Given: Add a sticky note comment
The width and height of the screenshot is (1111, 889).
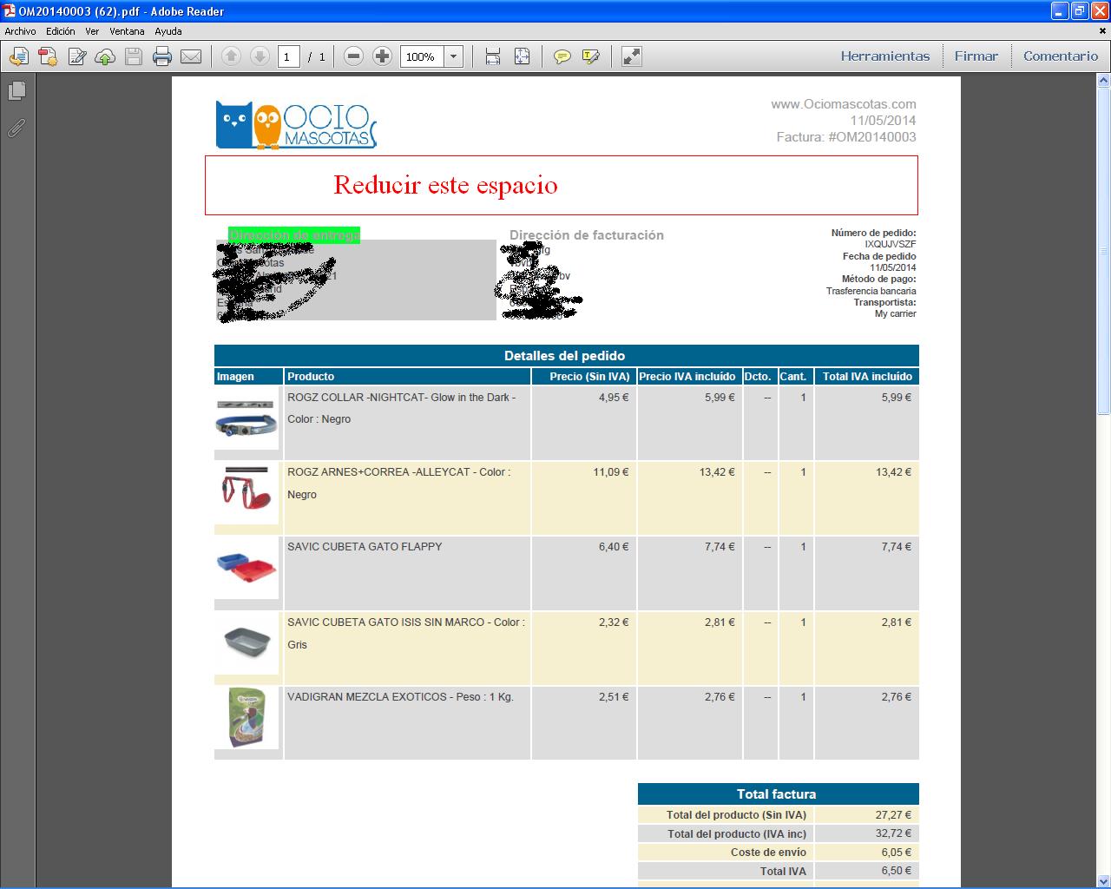Looking at the screenshot, I should coord(562,56).
